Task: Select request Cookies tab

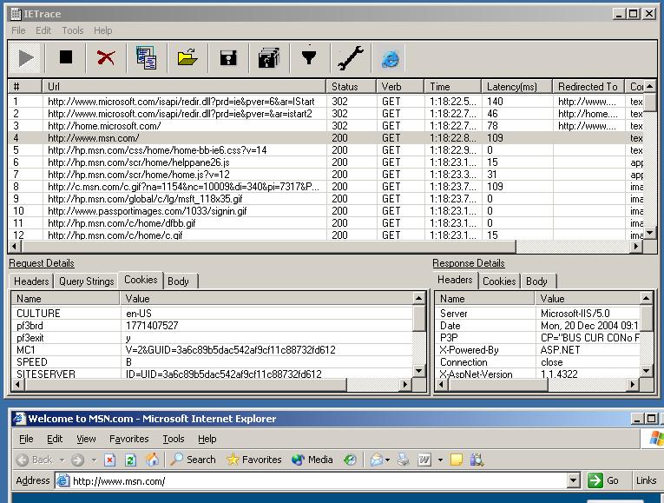Action: pyautogui.click(x=141, y=280)
